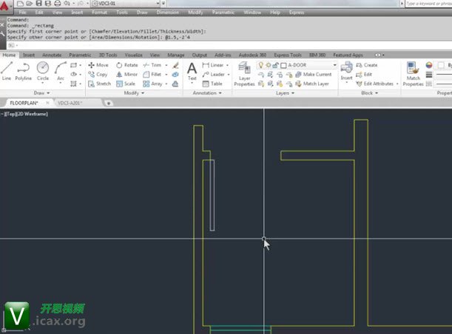The image size is (452, 334).
Task: Open the Annotate ribbon tab
Action: [52, 55]
